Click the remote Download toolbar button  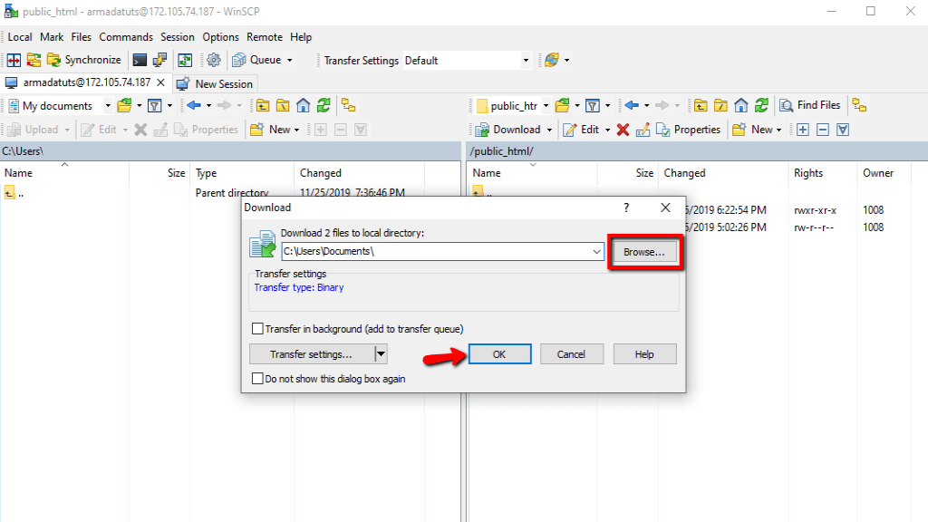(508, 130)
